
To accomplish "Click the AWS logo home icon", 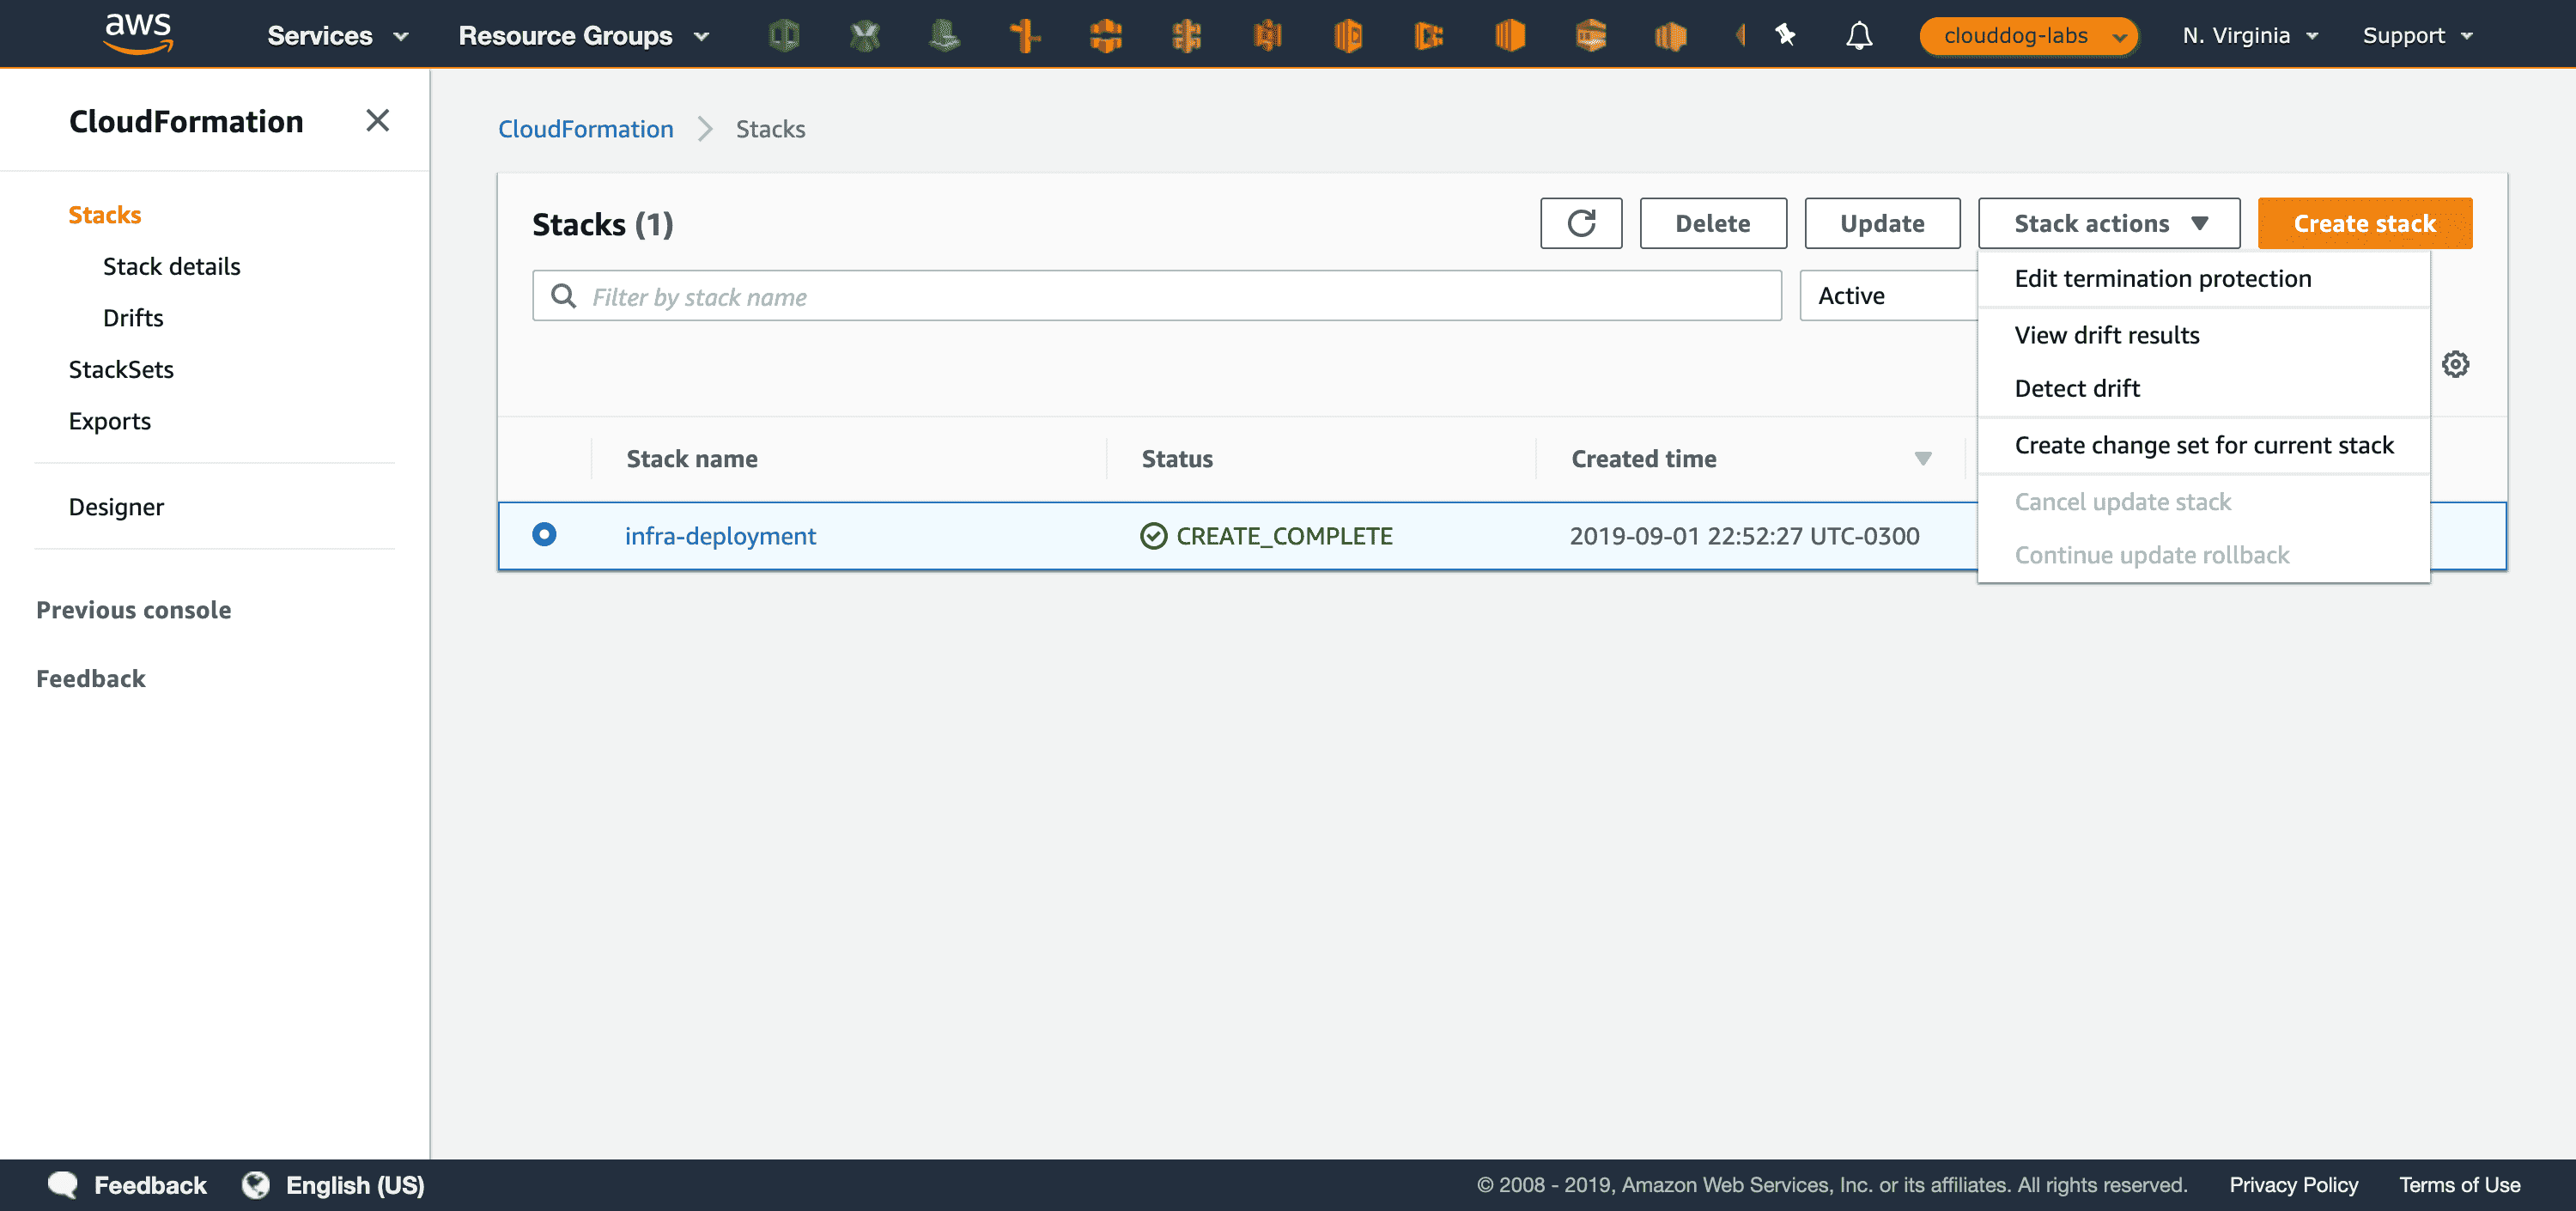I will [x=138, y=34].
